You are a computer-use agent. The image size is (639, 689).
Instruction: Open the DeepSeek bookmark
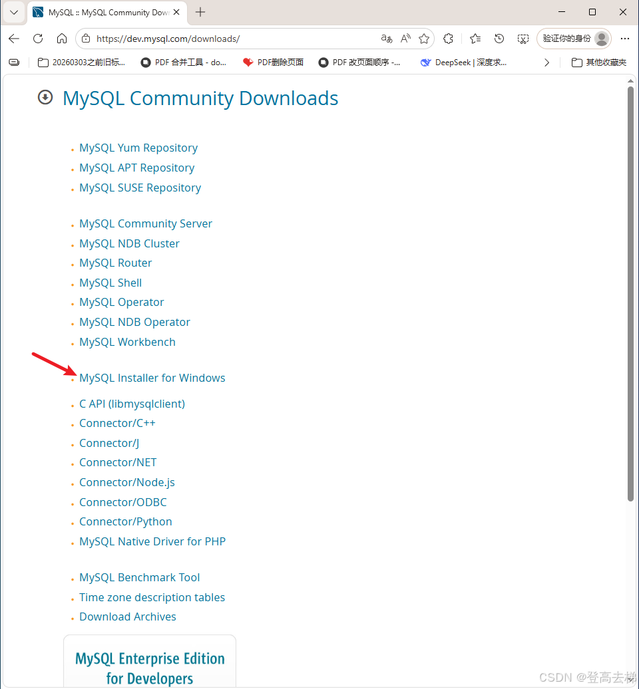[463, 63]
